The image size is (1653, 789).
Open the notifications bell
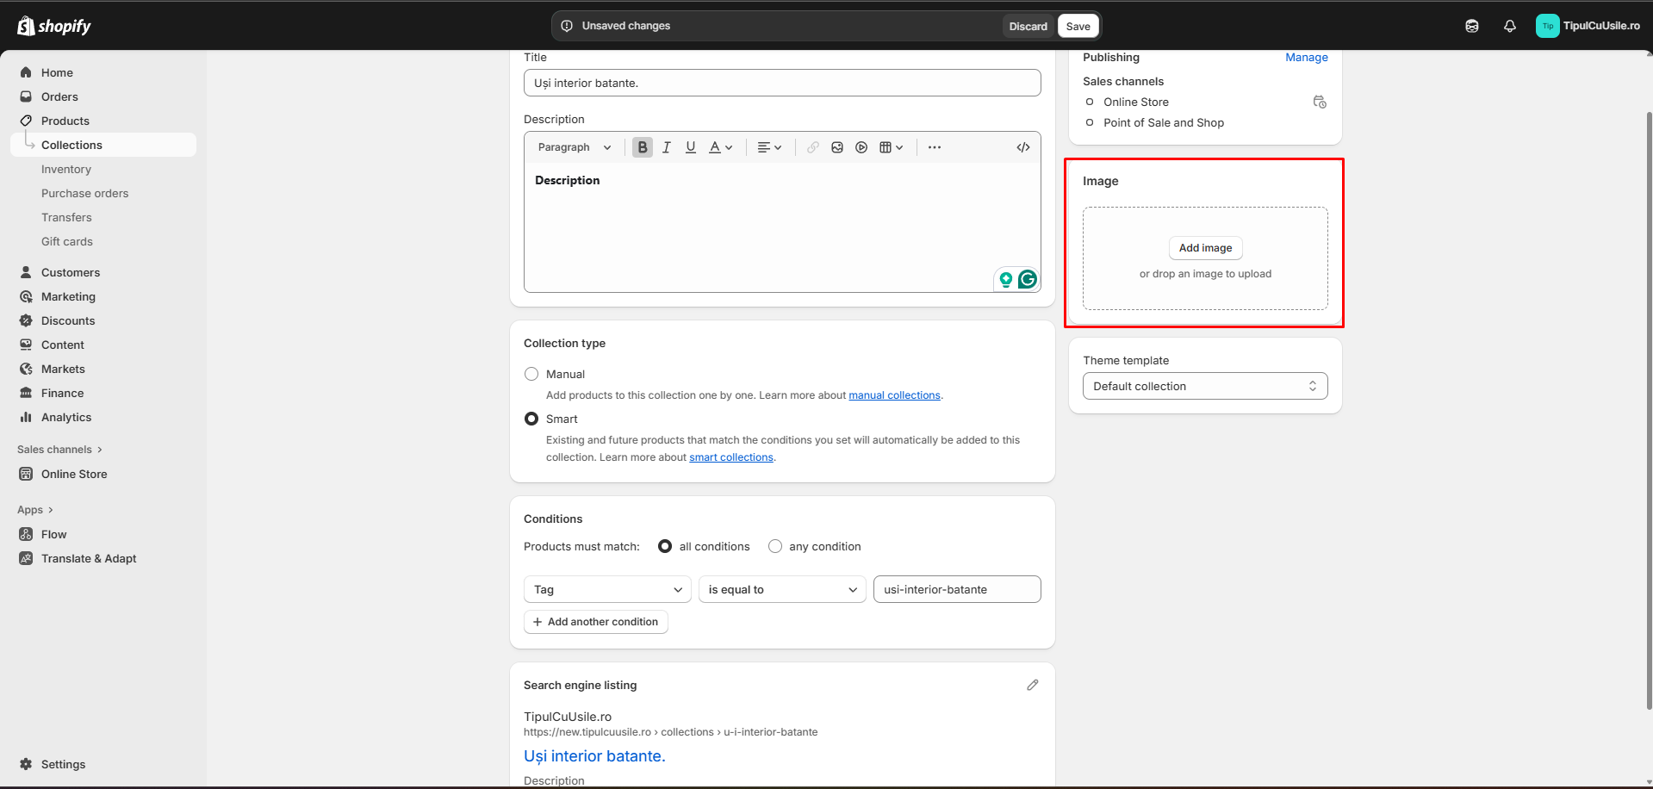pyautogui.click(x=1509, y=26)
